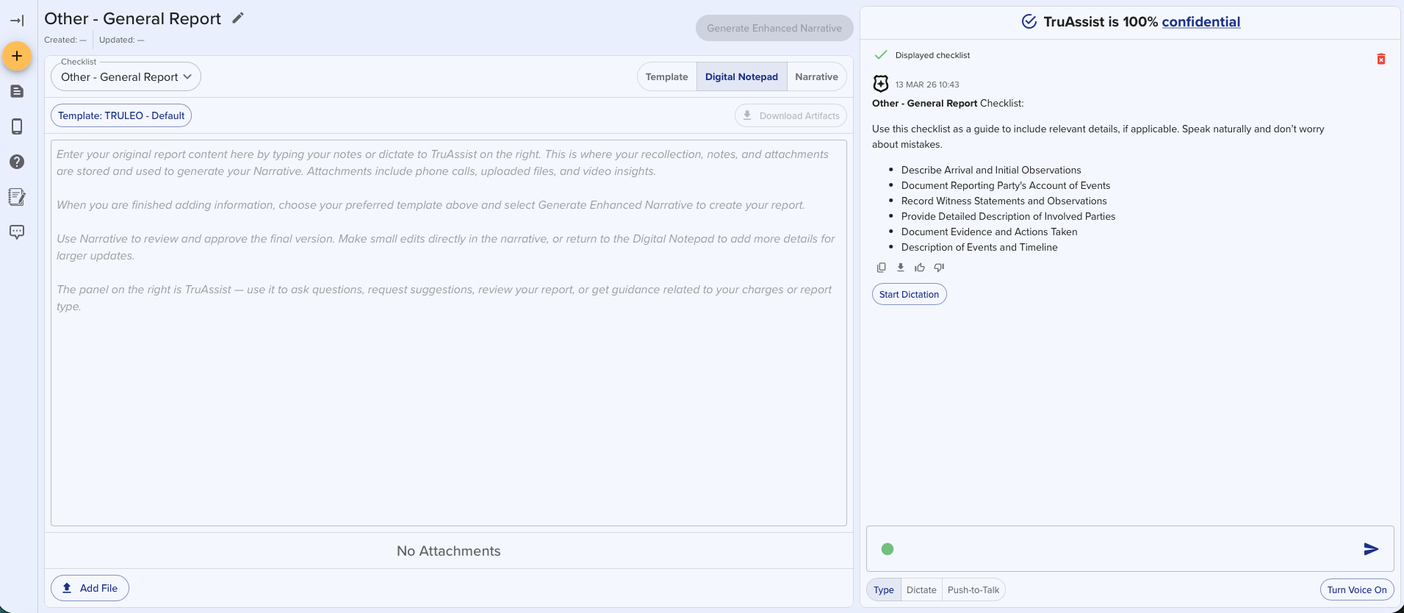Give thumbs down to checklist message
This screenshot has height=613, width=1404.
click(938, 268)
